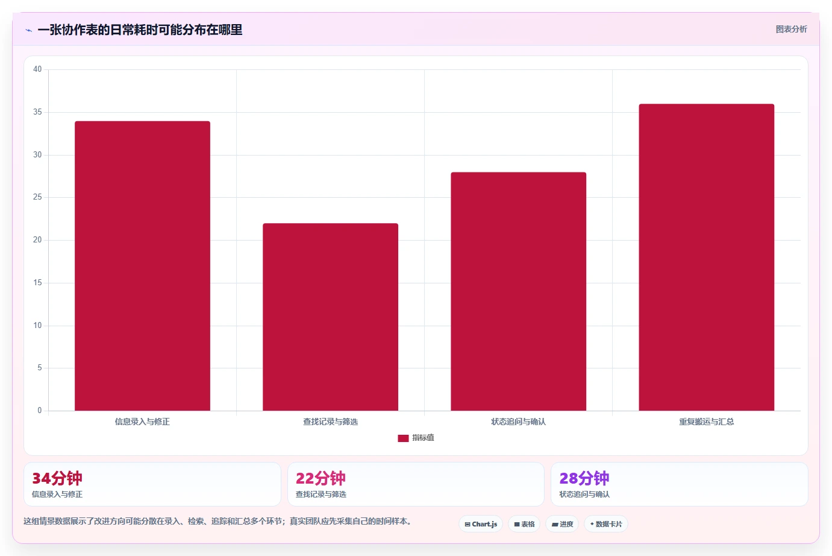
Task: Click the 重复搬运与汇总 bar in the chart
Action: tap(706, 257)
